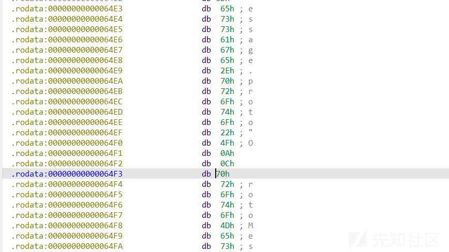Select address .rodata:00000000000064E5
Screen dimensions: 449x252
click(x=67, y=29)
